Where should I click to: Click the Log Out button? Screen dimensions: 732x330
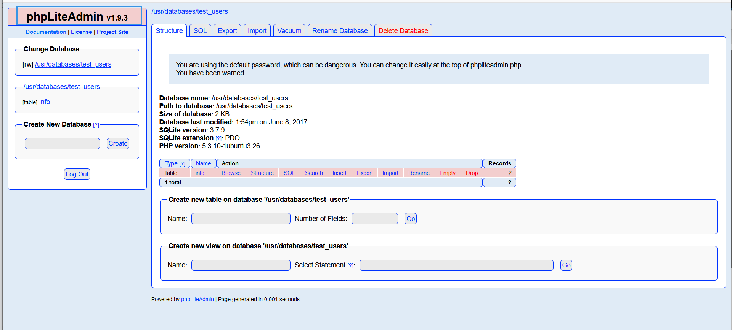77,174
